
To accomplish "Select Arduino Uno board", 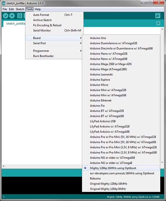I will click(121, 38).
